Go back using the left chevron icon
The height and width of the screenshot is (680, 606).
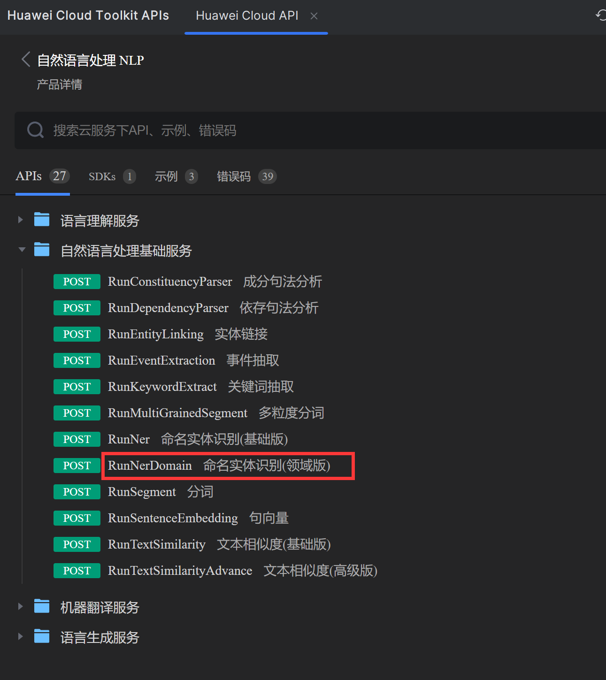pyautogui.click(x=26, y=60)
